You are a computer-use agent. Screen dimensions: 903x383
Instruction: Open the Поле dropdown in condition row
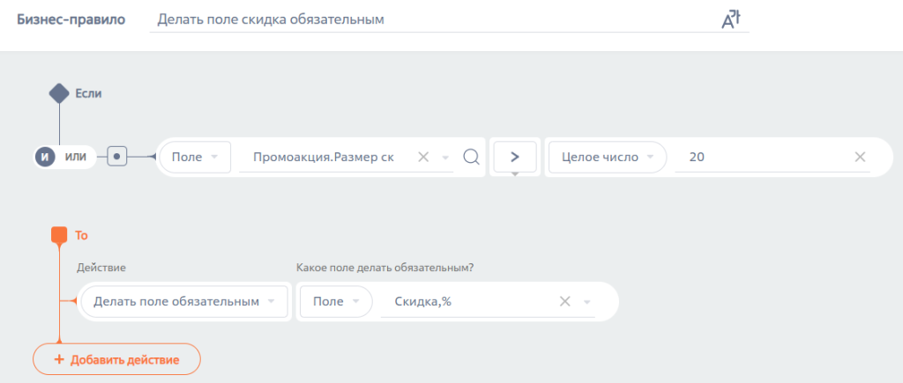pyautogui.click(x=194, y=157)
